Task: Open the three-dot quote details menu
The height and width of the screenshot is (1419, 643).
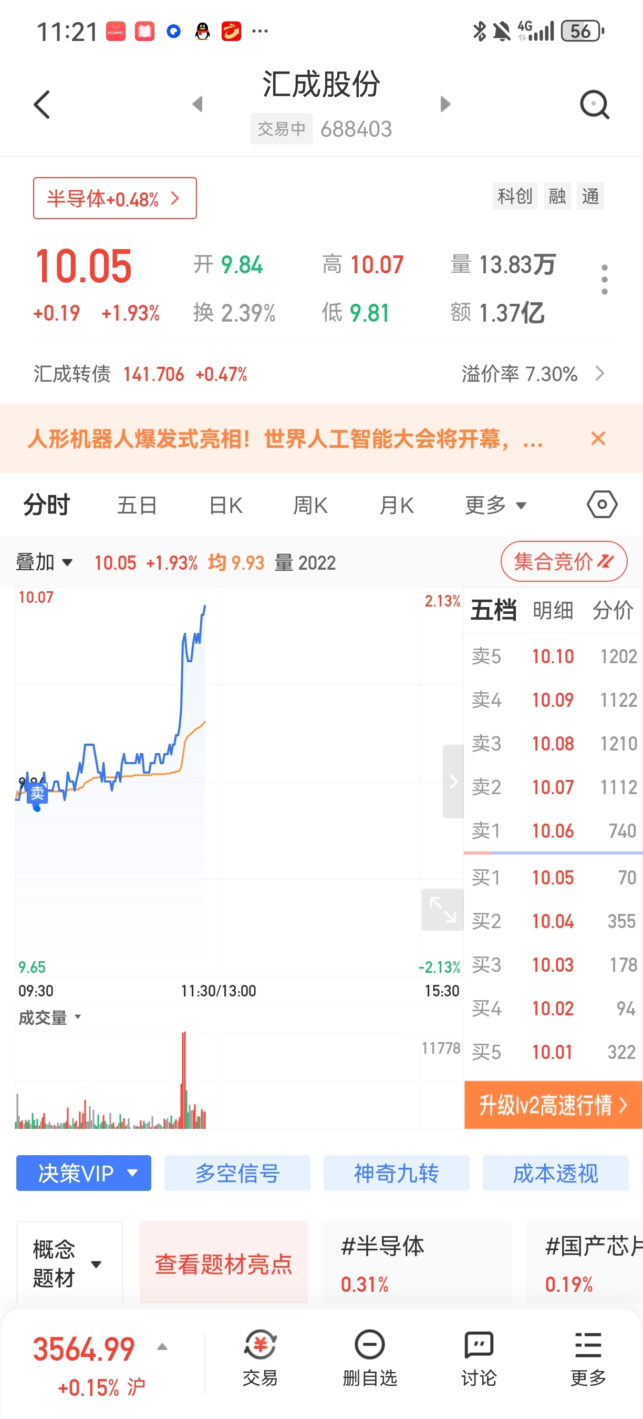Action: 605,279
